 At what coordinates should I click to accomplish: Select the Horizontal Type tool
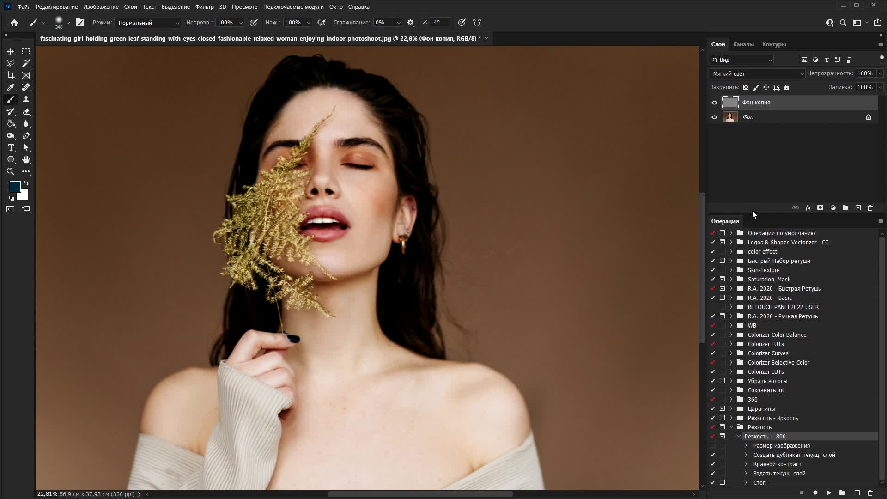(x=11, y=147)
